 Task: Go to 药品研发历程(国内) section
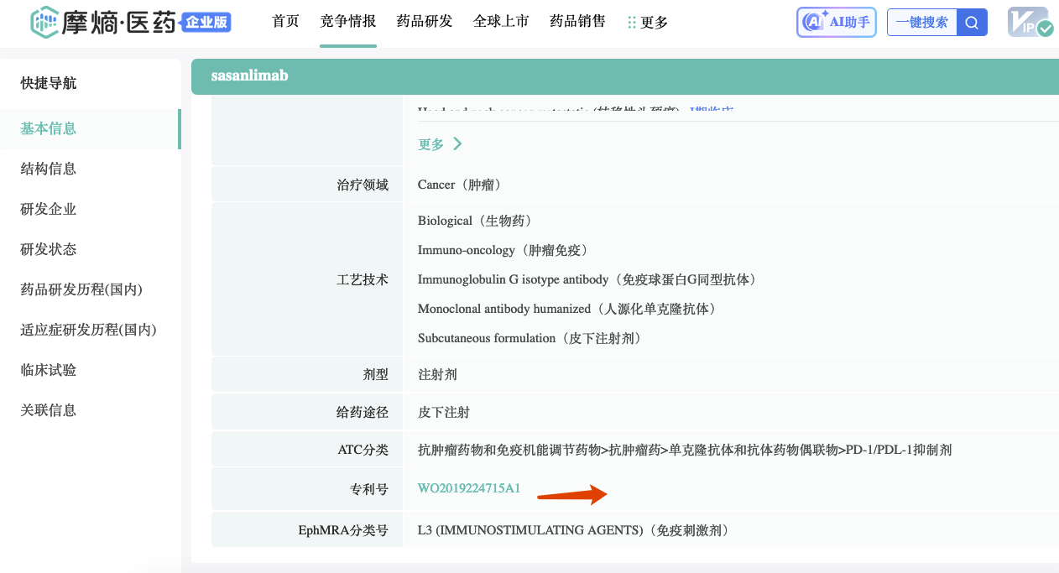point(81,289)
